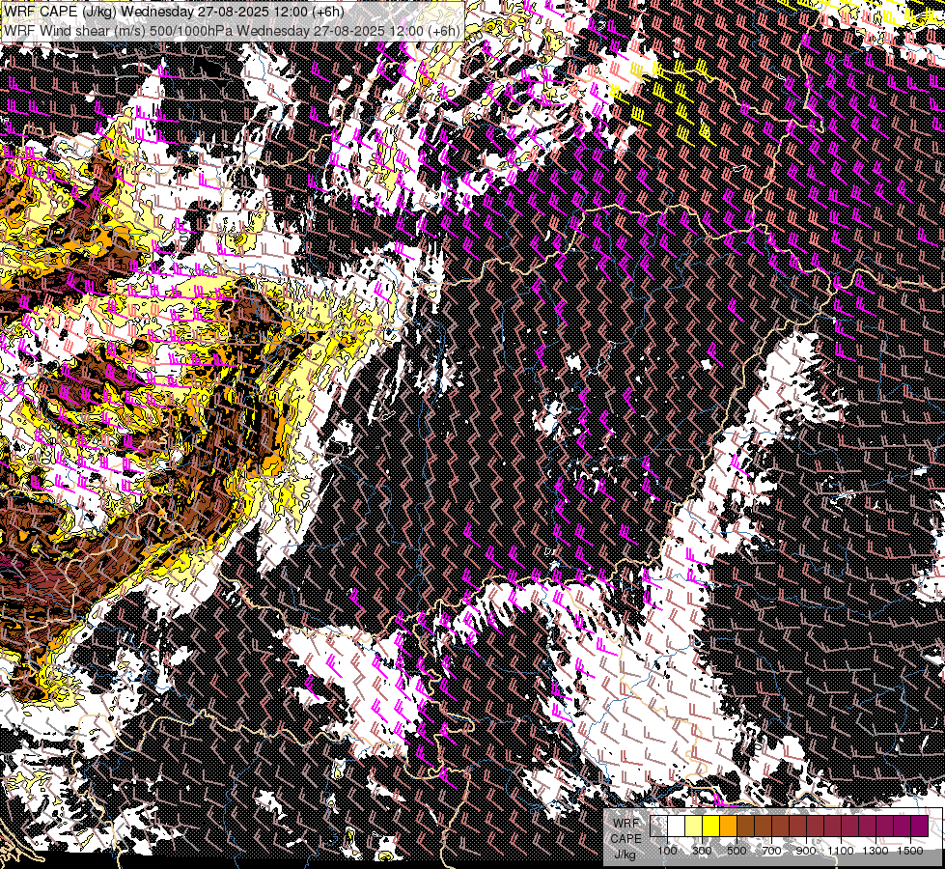Screen dimensions: 945x869
Task: Click the 300 legend tick label
Action: click(x=702, y=851)
